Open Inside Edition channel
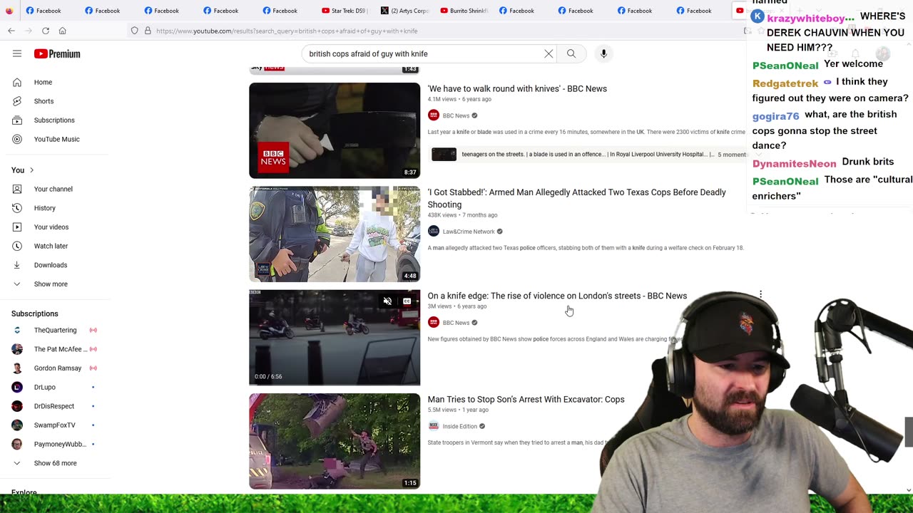Viewport: 913px width, 513px height. (x=459, y=426)
